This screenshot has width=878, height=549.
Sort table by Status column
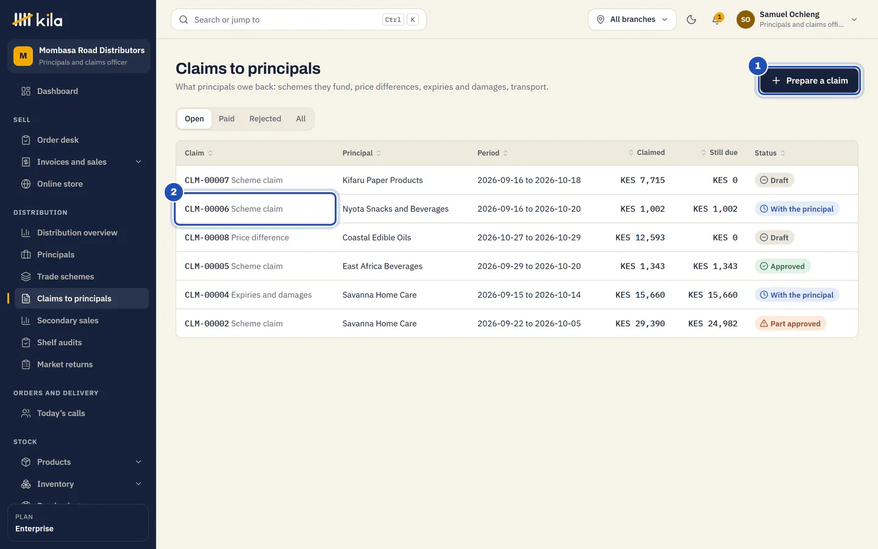(770, 153)
